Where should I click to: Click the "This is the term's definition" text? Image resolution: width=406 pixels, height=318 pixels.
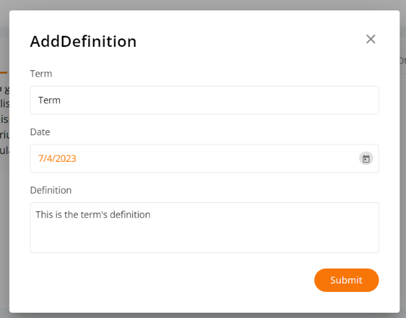point(93,215)
